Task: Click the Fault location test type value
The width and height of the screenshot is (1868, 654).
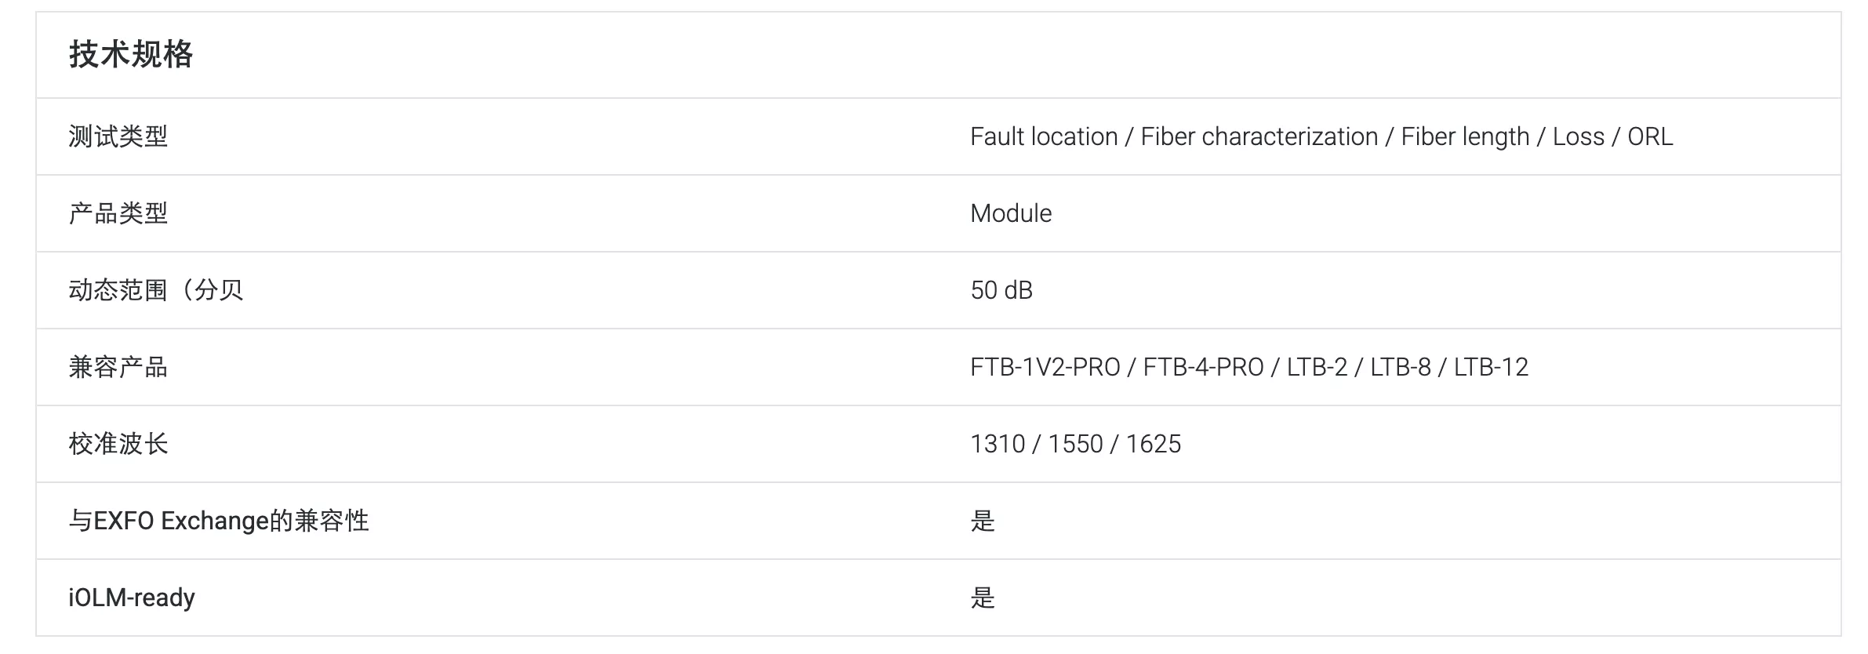Action: 1044,136
